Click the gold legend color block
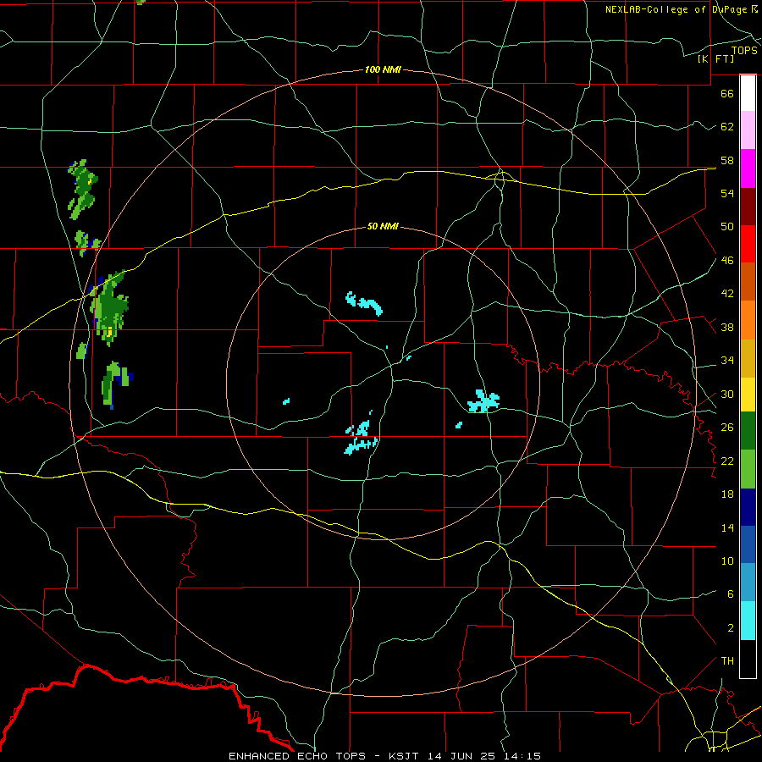762x762 pixels. point(748,358)
